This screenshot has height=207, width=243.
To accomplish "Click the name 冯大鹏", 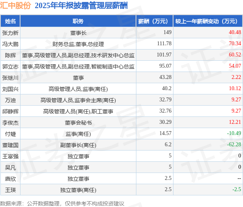I will (10, 44).
